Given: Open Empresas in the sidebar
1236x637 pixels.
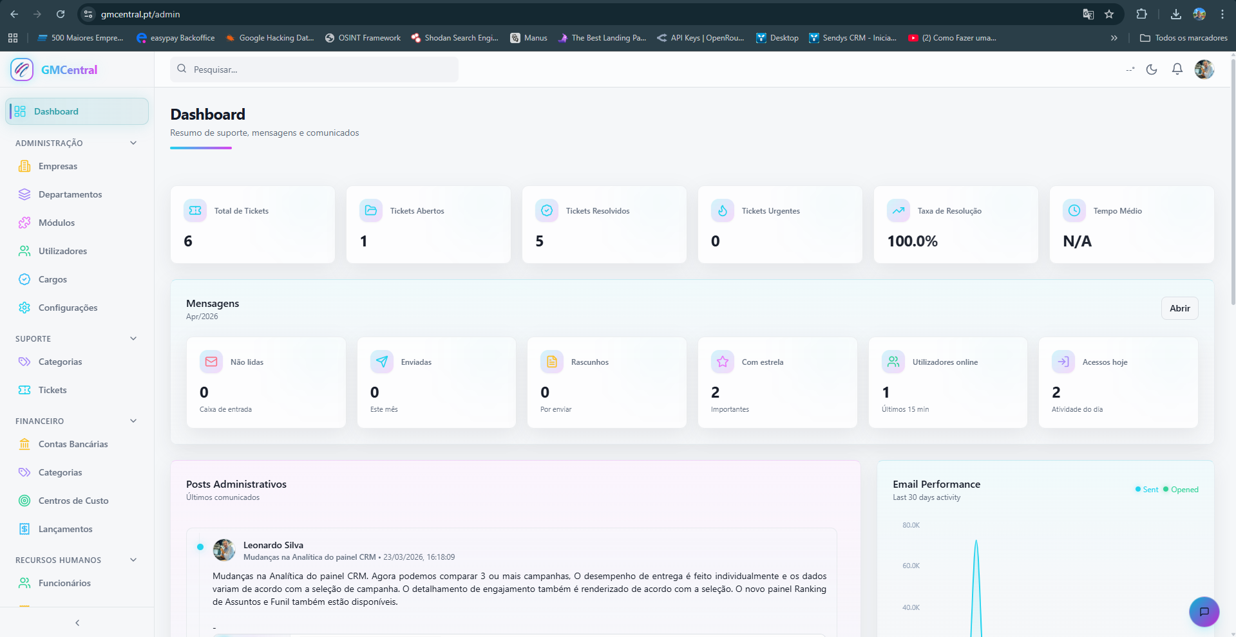Looking at the screenshot, I should 57,166.
